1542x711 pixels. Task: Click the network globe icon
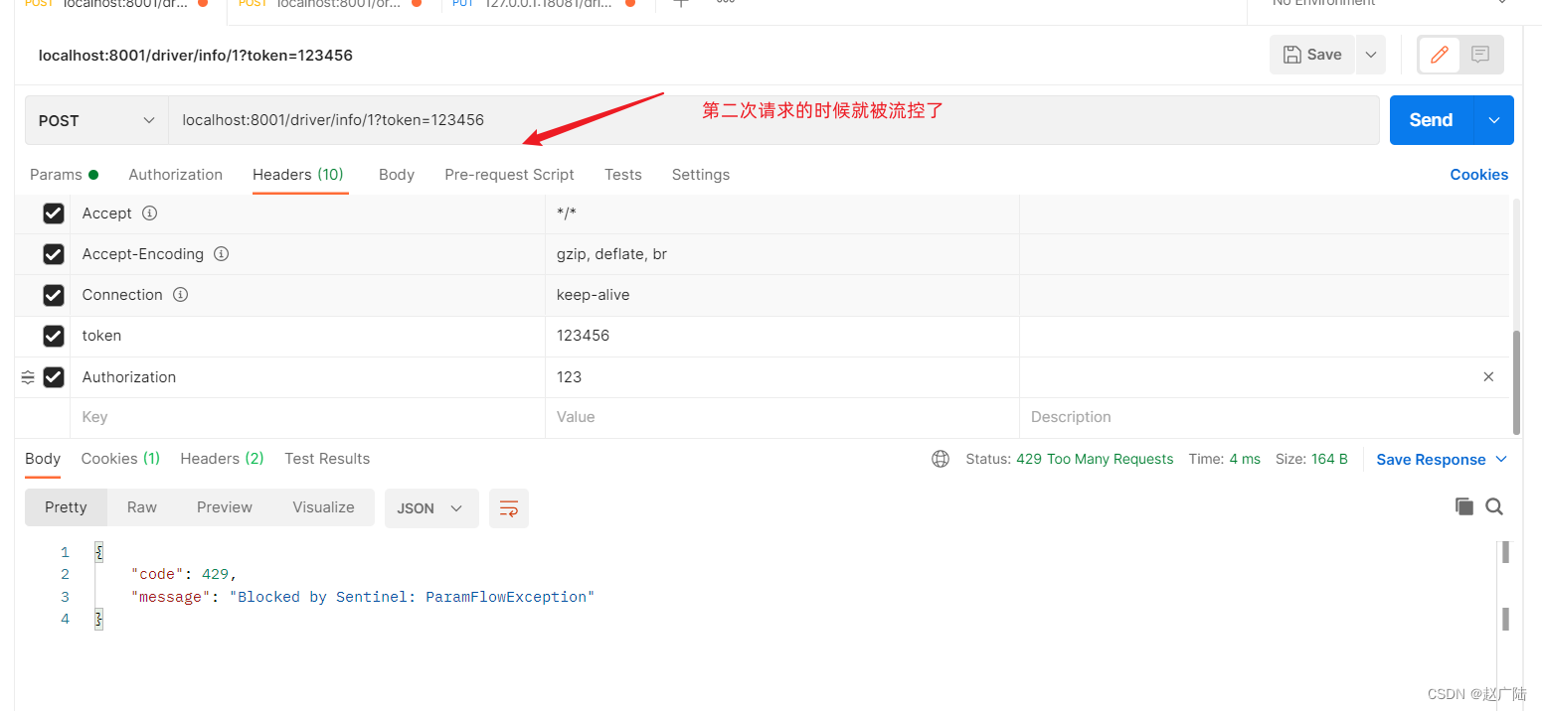(941, 459)
